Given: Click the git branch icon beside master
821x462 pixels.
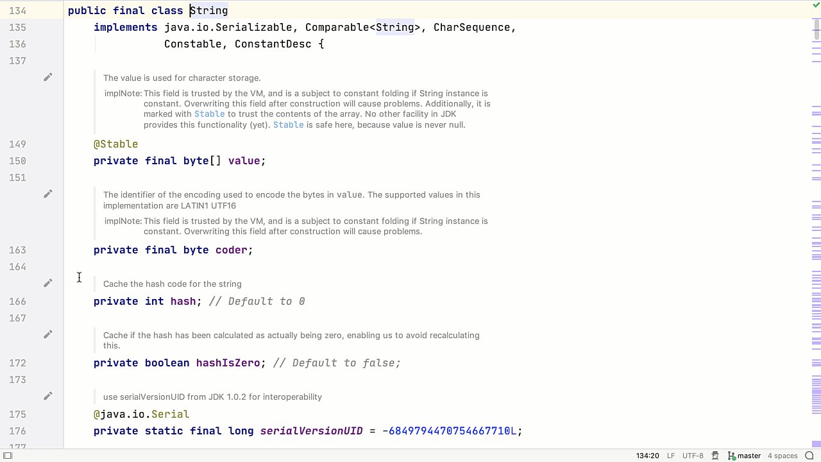Looking at the screenshot, I should coord(731,456).
